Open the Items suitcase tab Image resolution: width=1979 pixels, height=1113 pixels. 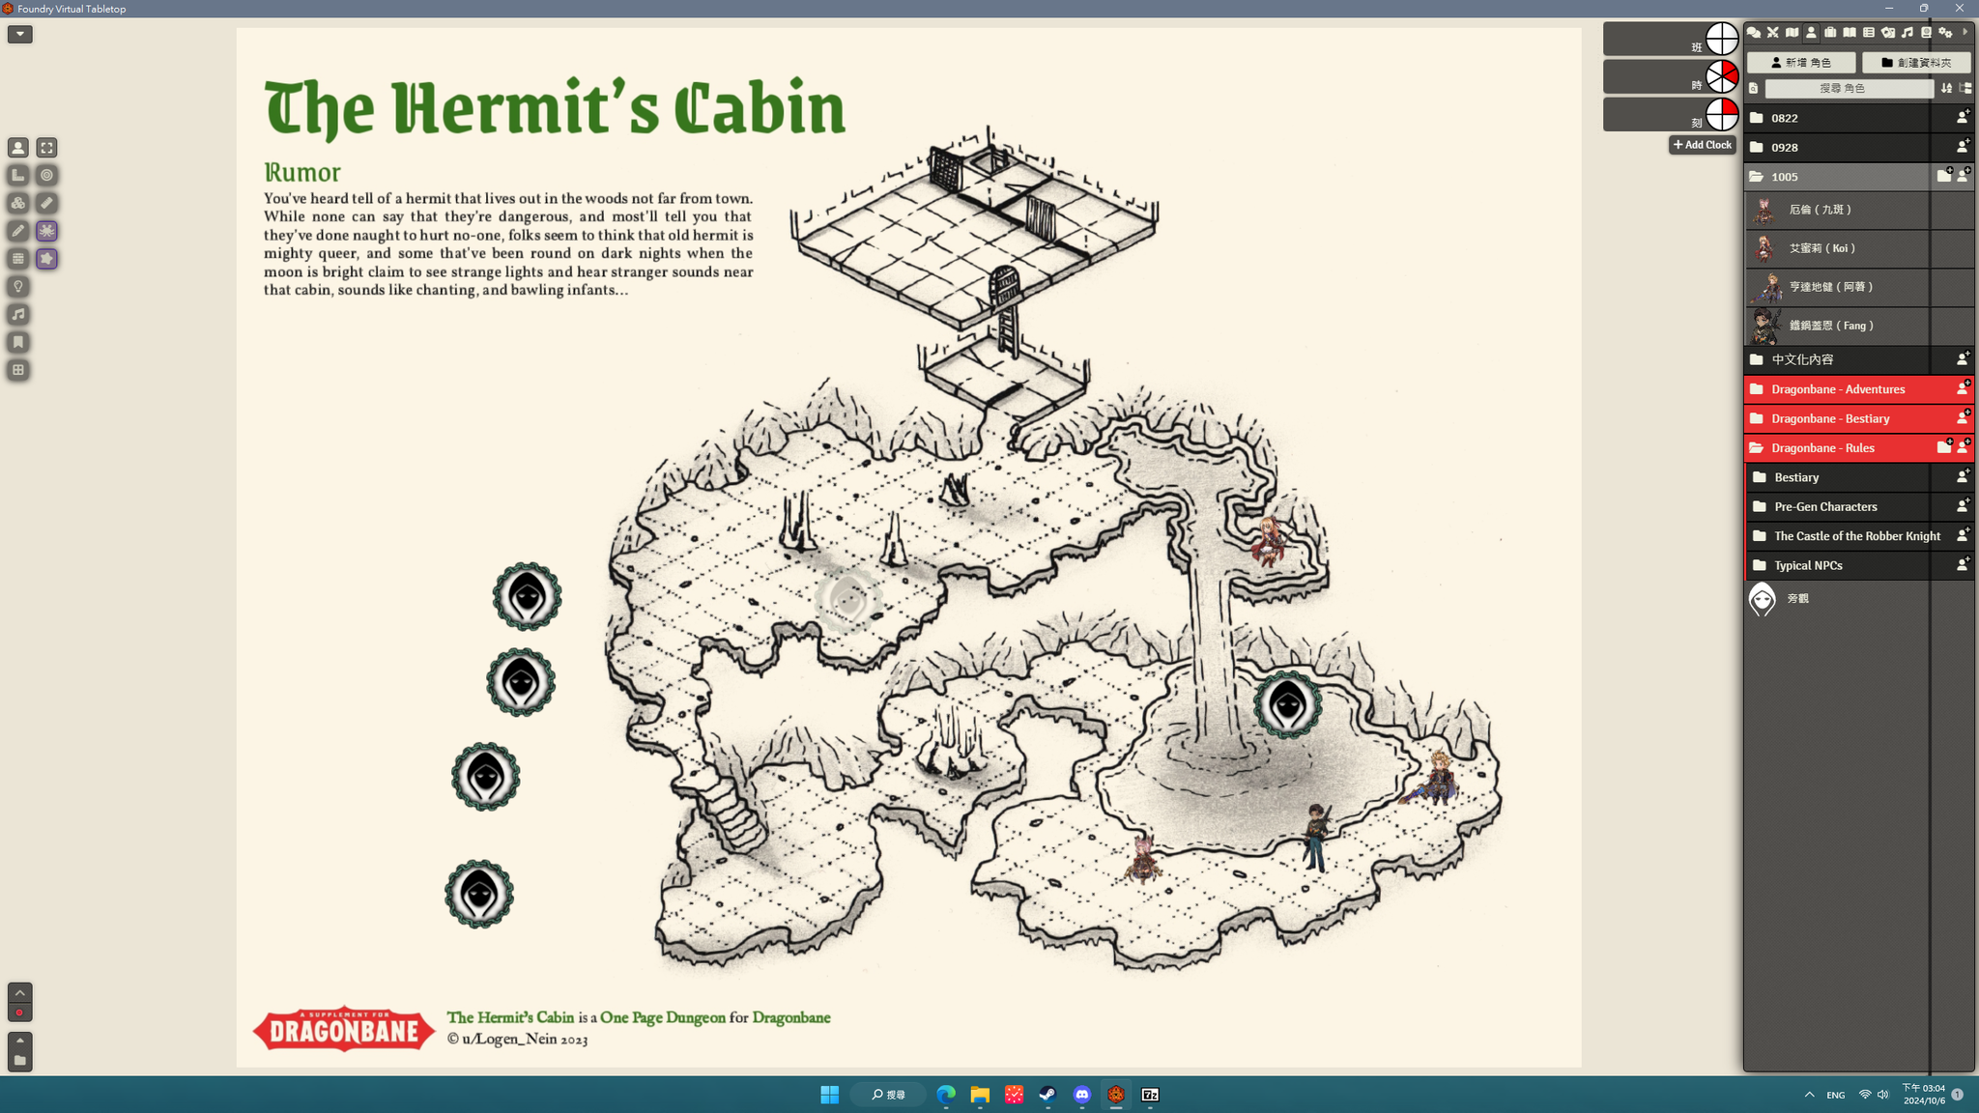[x=1830, y=33]
